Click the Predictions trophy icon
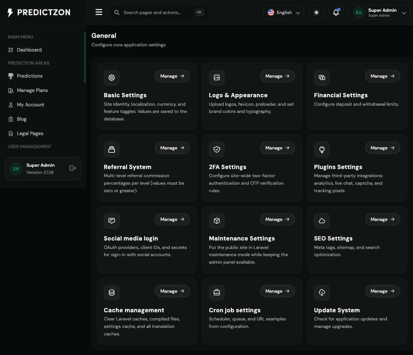 point(11,76)
